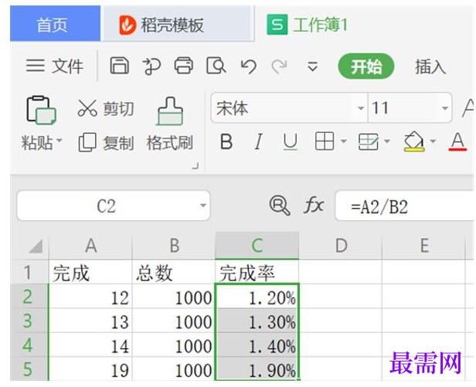This screenshot has height=387, width=476.
Task: Switch to 开始 ribbon tab
Action: point(366,66)
